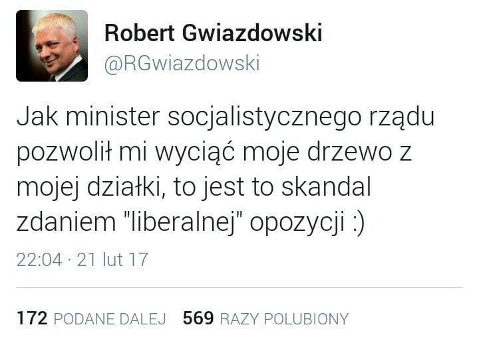Click the word minister in the first line

click(x=112, y=116)
